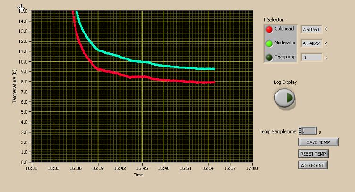Screen dimensions: 355x192
Task: Click the 0.0 temperature axis minimum value
Action: [24, 162]
